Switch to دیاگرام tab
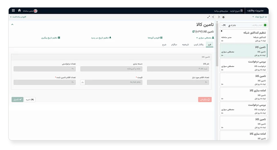Screen dimensions: 277x150 pos(174,44)
